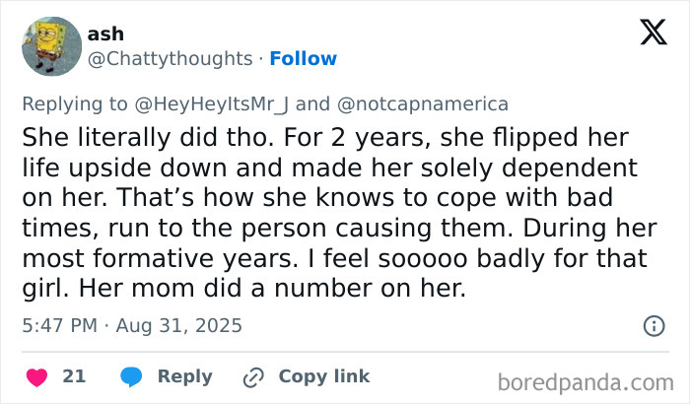Click the chain link copy icon
The height and width of the screenshot is (404, 690).
coord(253,376)
